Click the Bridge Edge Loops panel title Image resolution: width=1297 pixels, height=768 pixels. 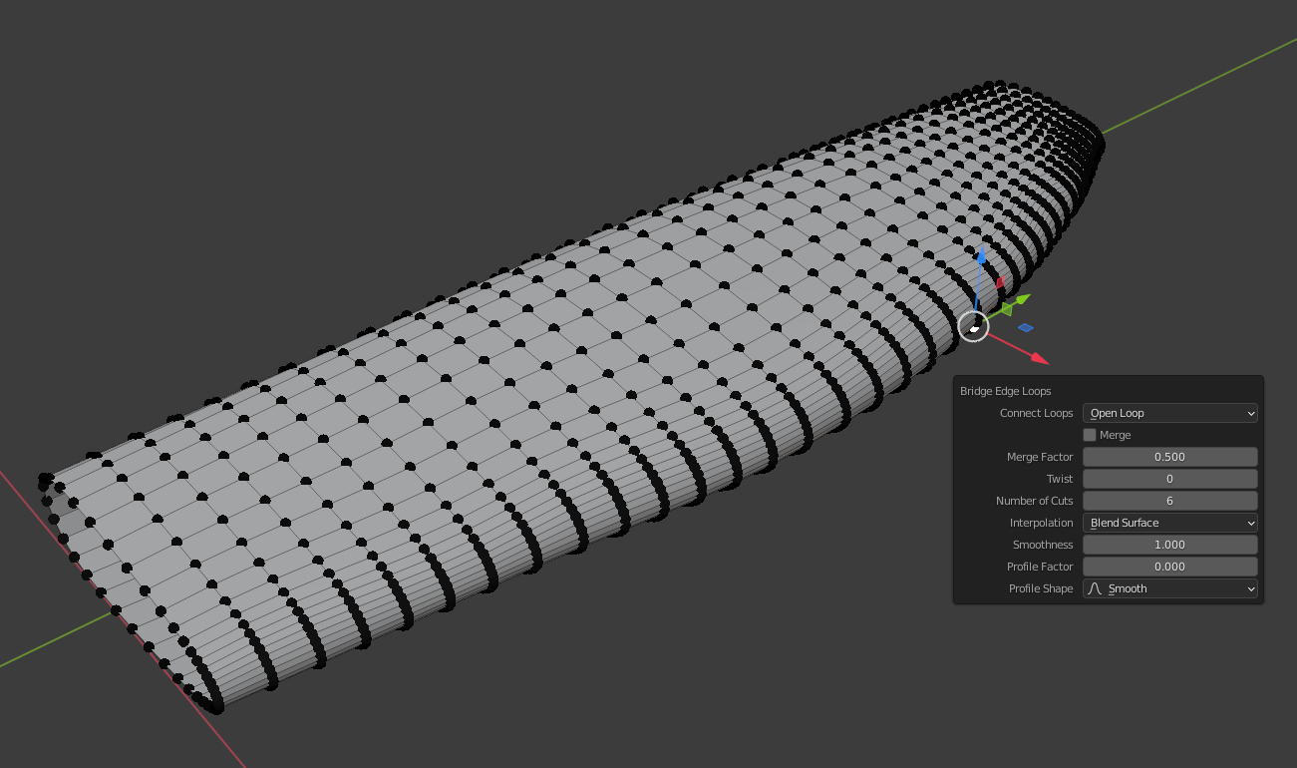[1006, 391]
